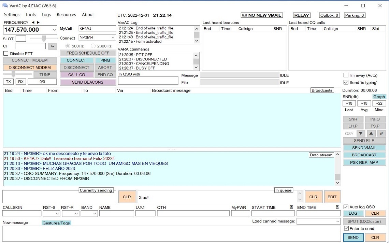Open the Logs menu

46,15
